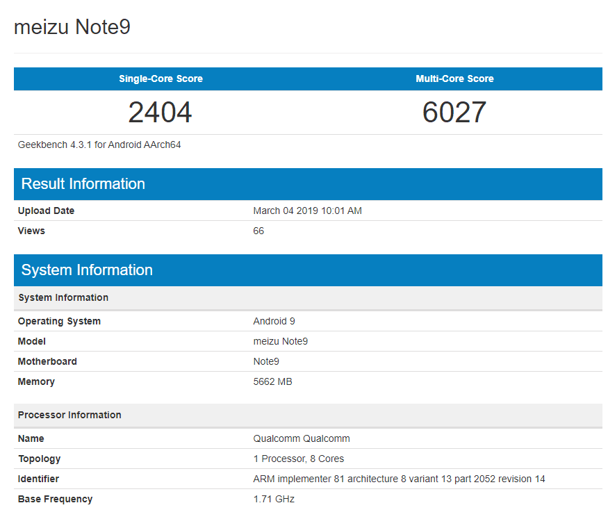608x519 pixels.
Task: Click the single-core score 2404
Action: click(160, 113)
